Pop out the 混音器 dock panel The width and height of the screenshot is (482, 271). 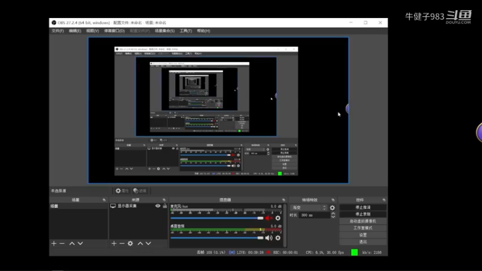point(283,200)
